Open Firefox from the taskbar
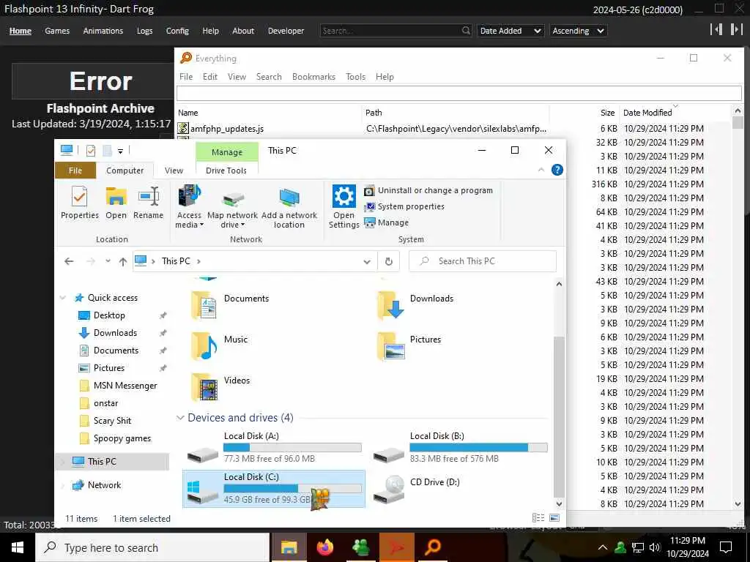This screenshot has width=750, height=562. point(324,547)
